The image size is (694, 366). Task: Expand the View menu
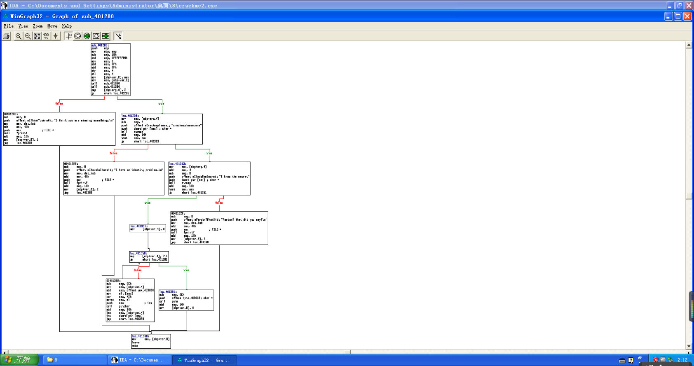(x=23, y=26)
